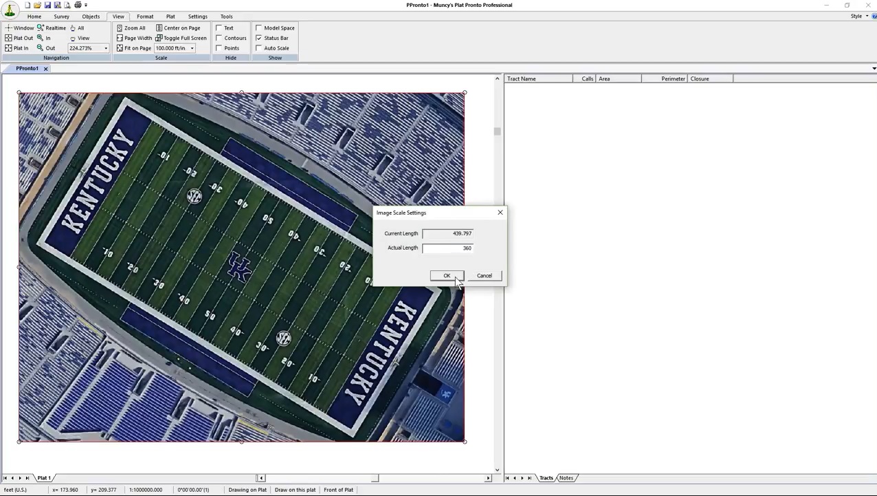Screen dimensions: 877x496
Task: Click Zoom All in Scale group
Action: tap(131, 28)
